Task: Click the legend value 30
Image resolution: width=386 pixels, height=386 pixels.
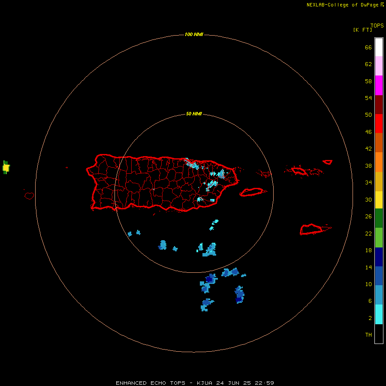Action: 368,199
